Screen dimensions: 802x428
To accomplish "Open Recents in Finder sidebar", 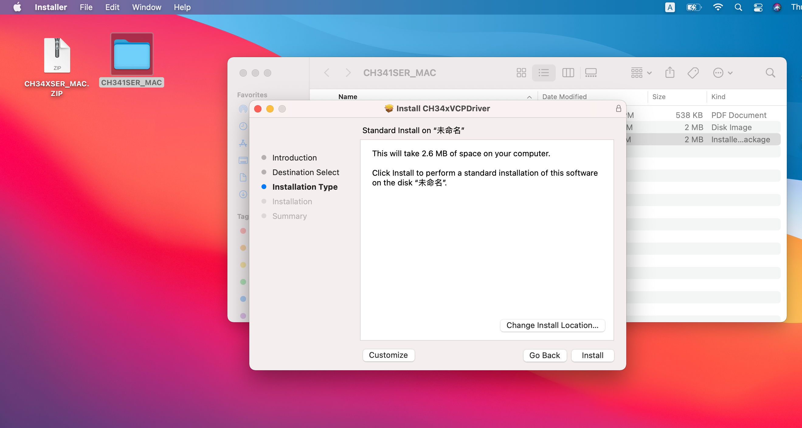I will pos(243,126).
